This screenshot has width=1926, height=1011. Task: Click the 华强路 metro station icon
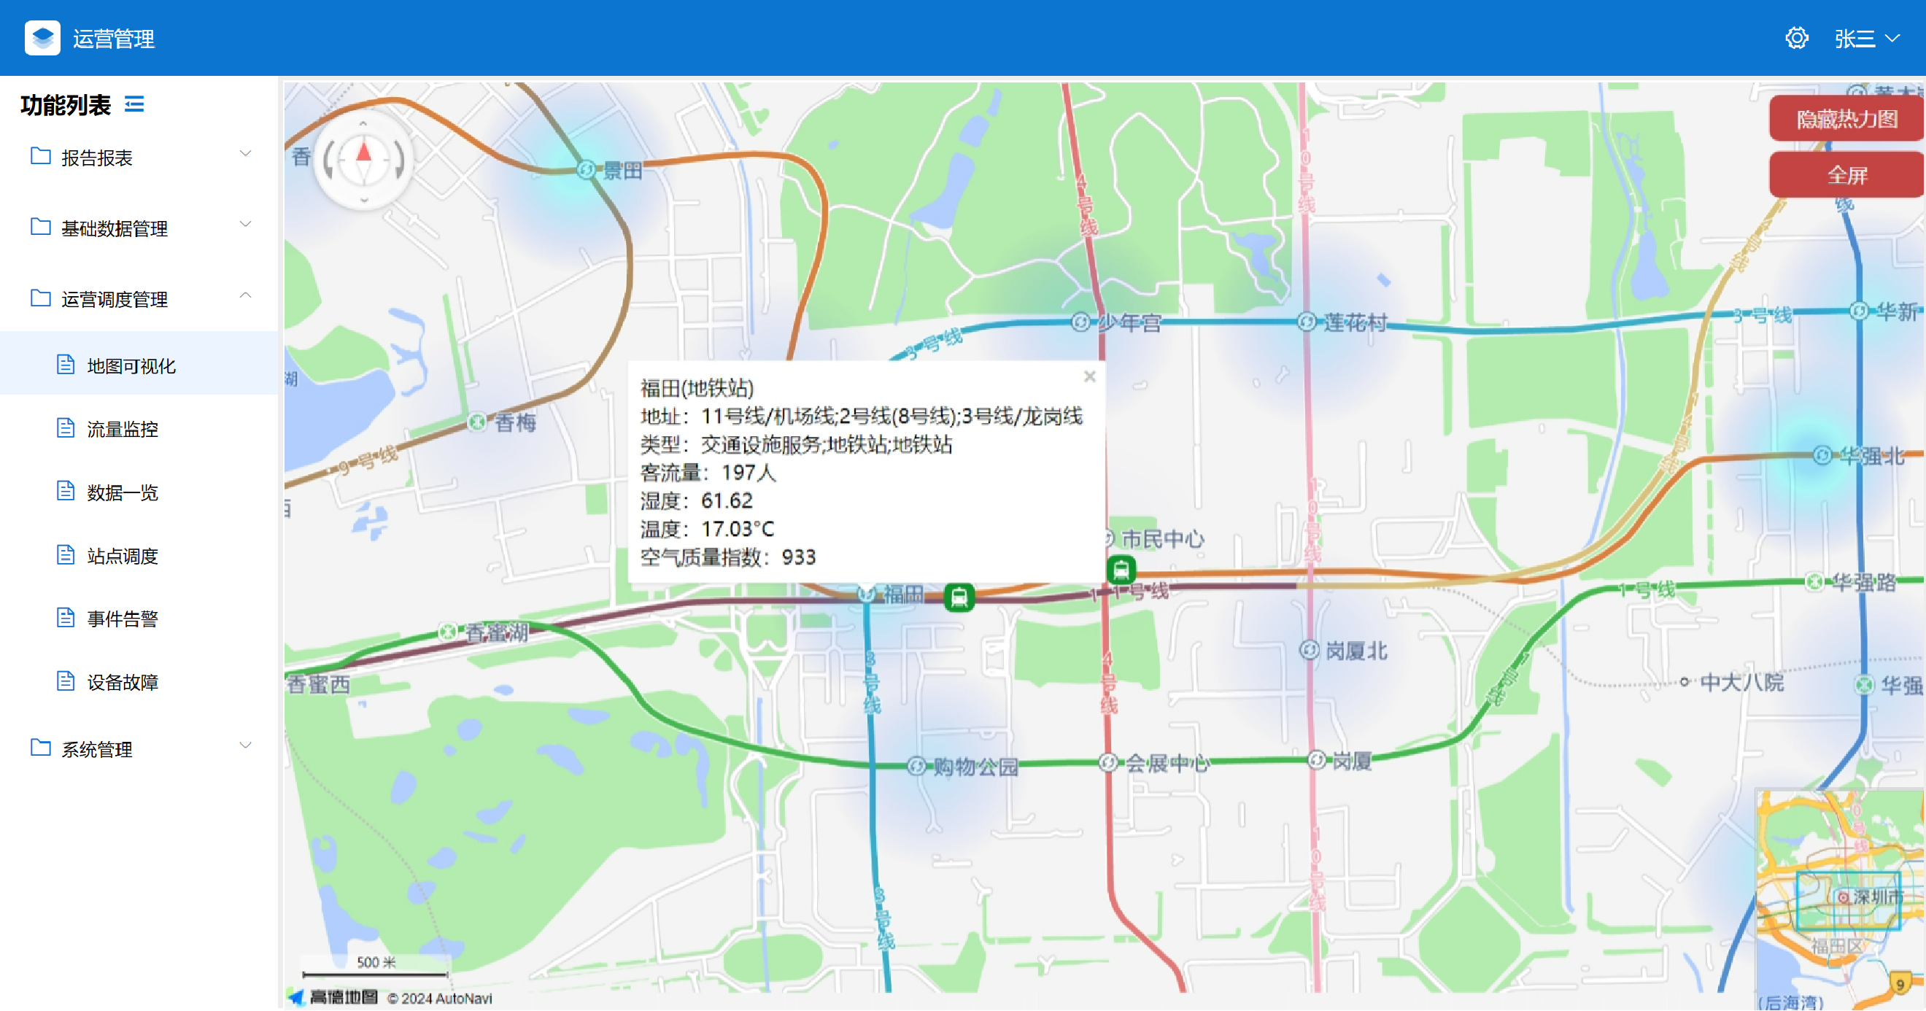[1814, 582]
